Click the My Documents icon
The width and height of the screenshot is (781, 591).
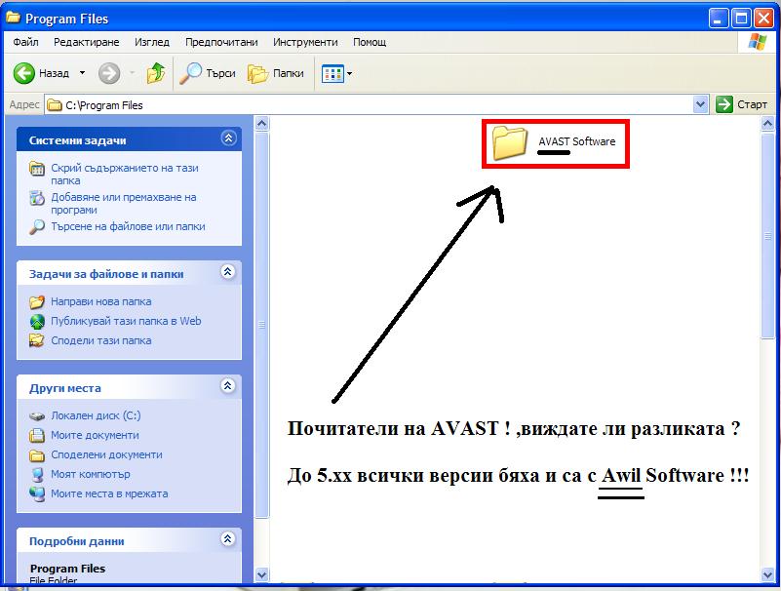click(36, 436)
